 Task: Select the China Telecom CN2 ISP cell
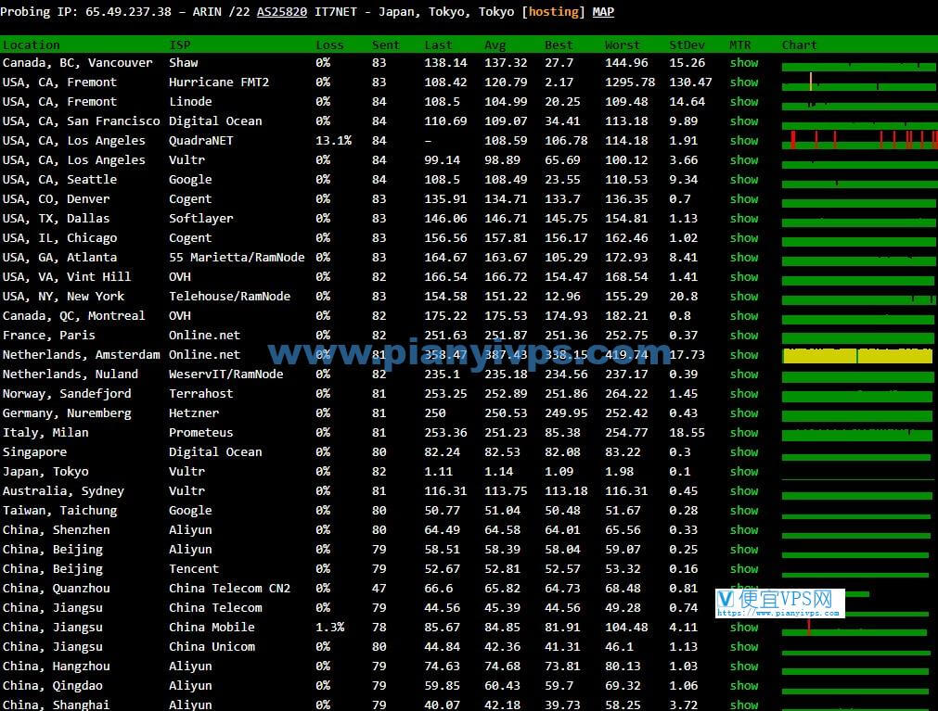(x=230, y=589)
